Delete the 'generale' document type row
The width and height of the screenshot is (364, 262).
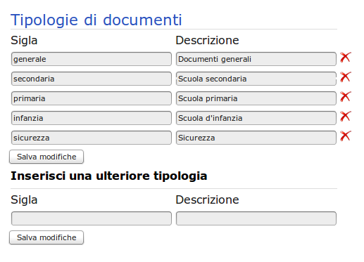pos(345,58)
